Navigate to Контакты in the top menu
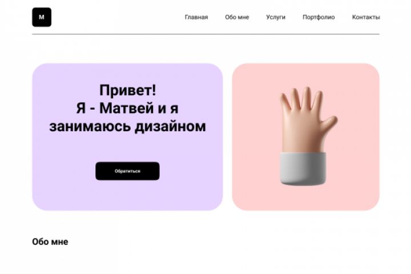411x274 pixels. click(366, 17)
